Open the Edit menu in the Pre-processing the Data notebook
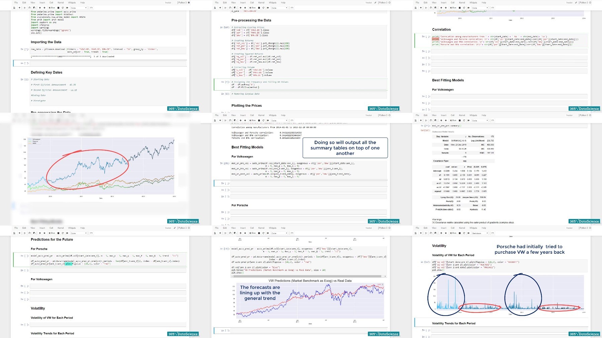The width and height of the screenshot is (602, 338). [225, 3]
